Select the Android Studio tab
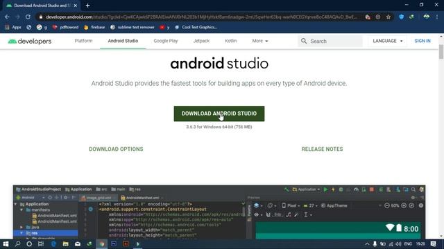Viewport: 444px width, 249px height. tap(123, 41)
